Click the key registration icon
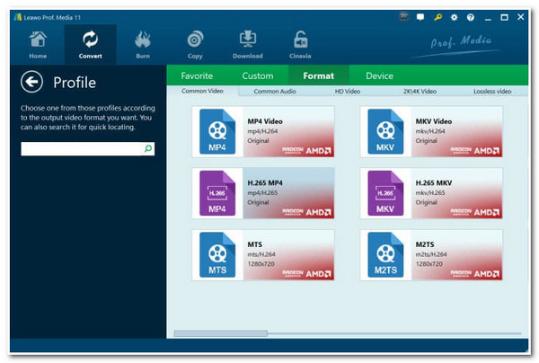The width and height of the screenshot is (539, 363). point(437,17)
